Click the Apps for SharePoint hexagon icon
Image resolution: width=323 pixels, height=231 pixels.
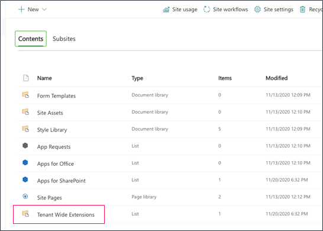coord(25,179)
